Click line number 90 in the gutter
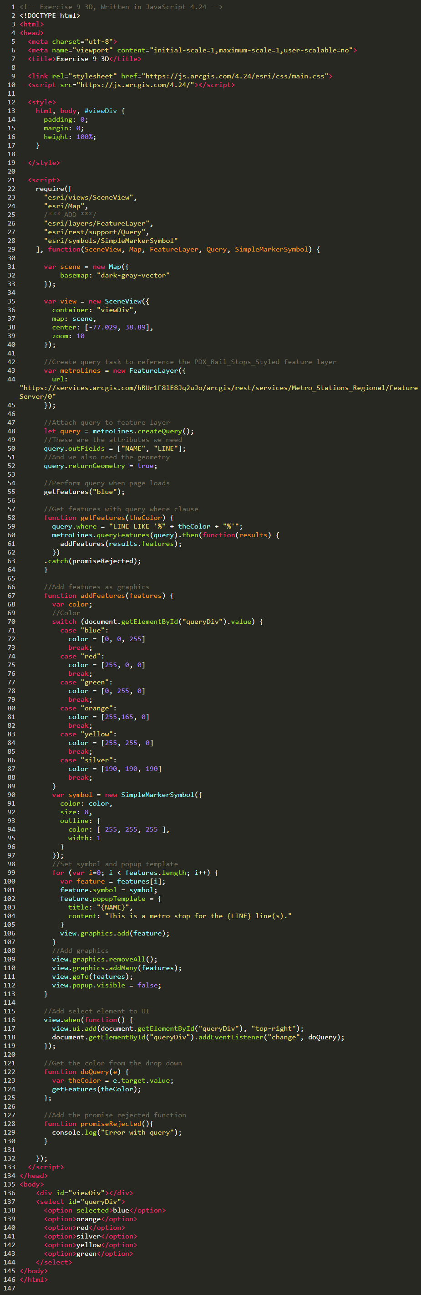421x1295 pixels. [11, 794]
